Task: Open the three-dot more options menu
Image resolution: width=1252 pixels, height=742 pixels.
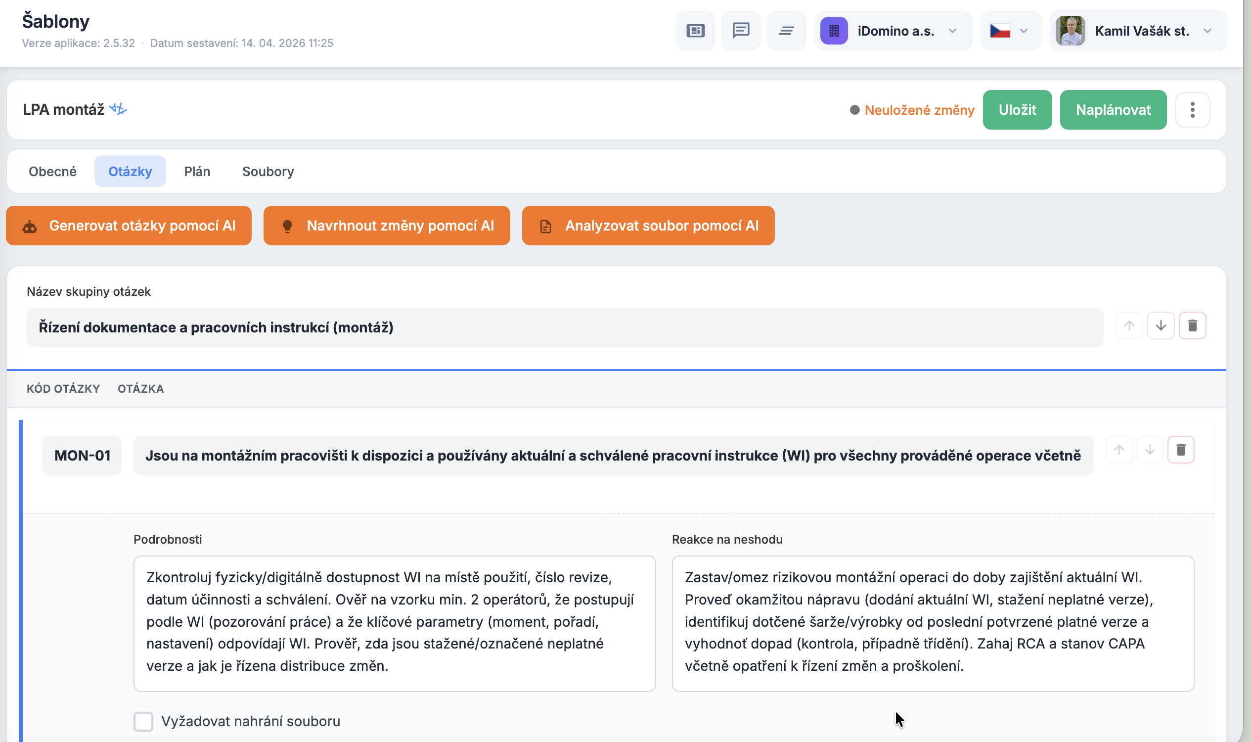Action: 1192,110
